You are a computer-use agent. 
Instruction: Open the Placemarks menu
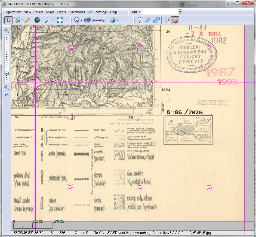(x=77, y=12)
